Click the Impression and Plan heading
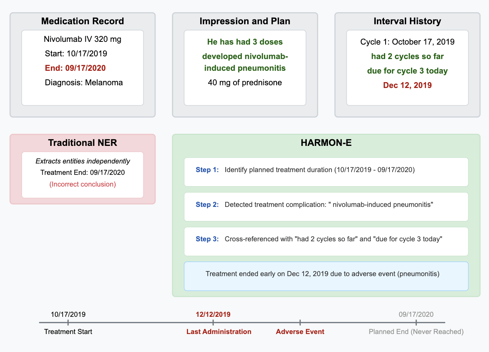Image resolution: width=489 pixels, height=352 pixels. click(x=245, y=21)
